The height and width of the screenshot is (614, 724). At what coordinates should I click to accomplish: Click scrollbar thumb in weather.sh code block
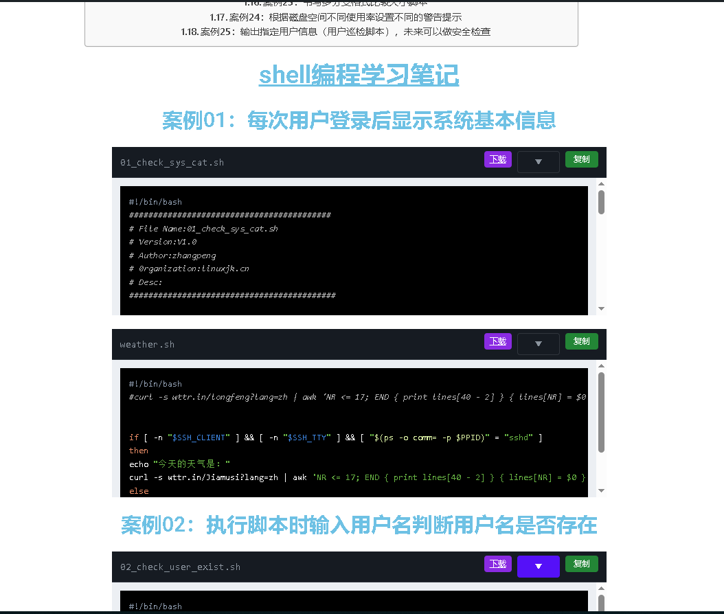coord(602,412)
